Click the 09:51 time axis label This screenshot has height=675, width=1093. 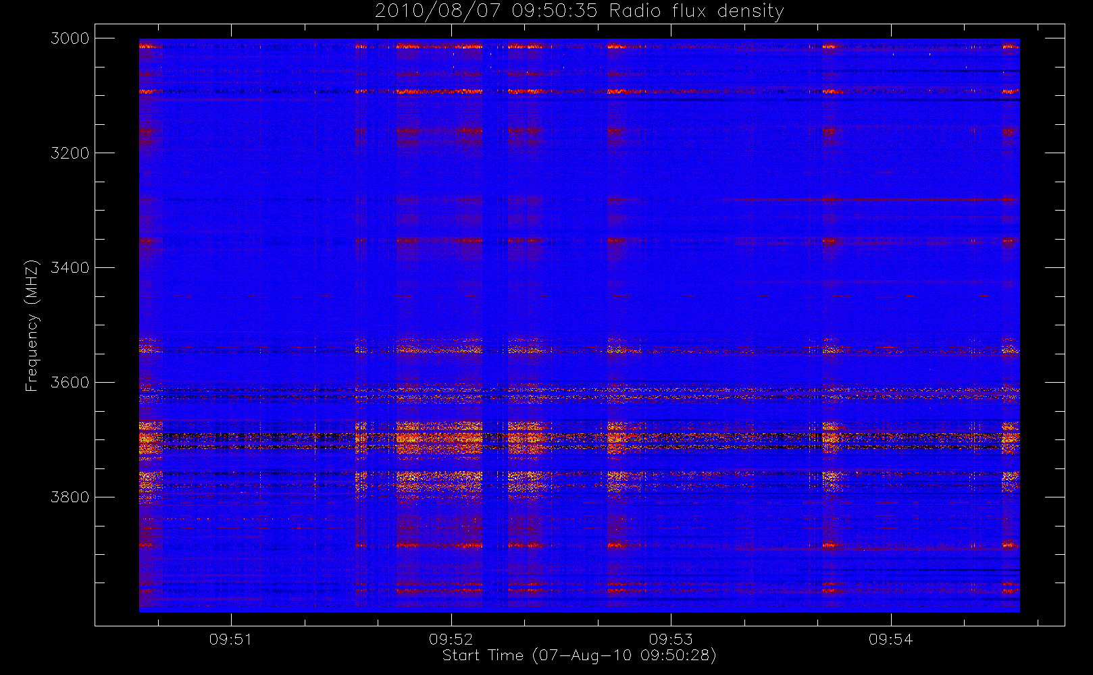(x=230, y=639)
